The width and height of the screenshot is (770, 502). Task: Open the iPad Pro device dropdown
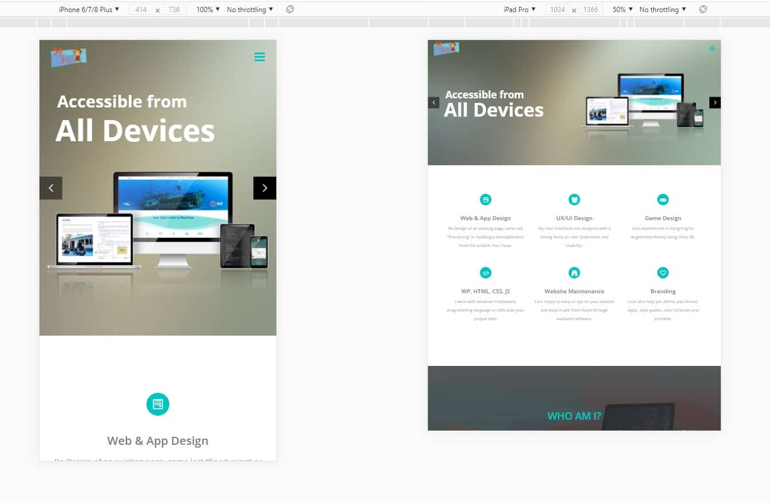click(x=519, y=9)
